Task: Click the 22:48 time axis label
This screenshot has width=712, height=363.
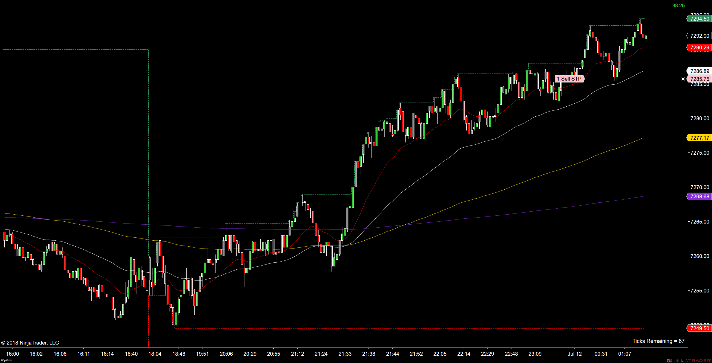Action: [x=511, y=354]
